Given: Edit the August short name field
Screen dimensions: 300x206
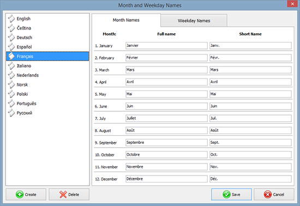Looking at the screenshot, I should coord(250,130).
